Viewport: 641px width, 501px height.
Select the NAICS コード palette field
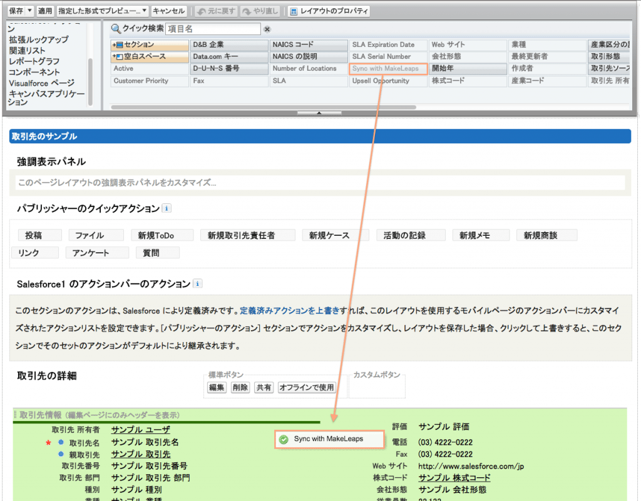[x=309, y=44]
